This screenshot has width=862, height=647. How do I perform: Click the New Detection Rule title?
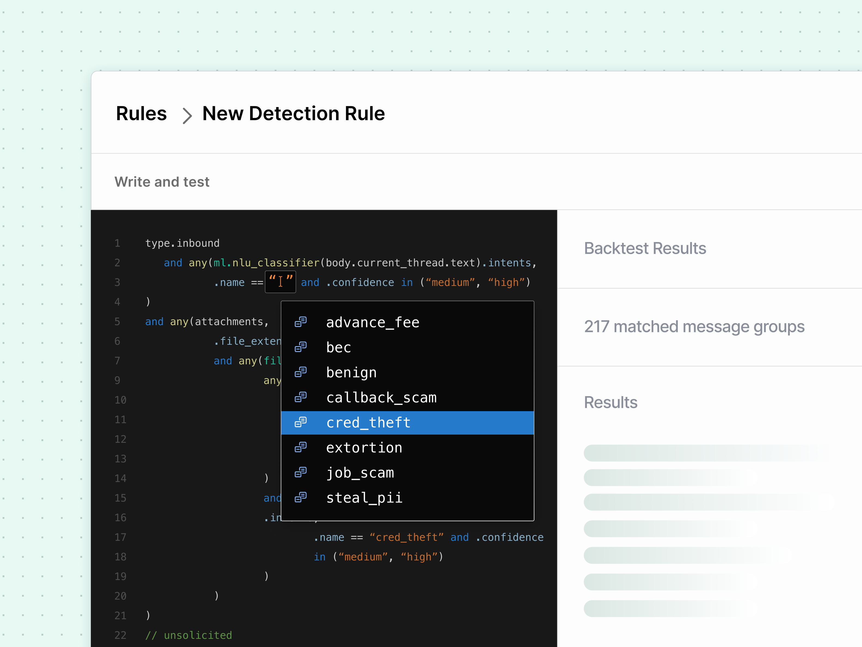click(293, 114)
